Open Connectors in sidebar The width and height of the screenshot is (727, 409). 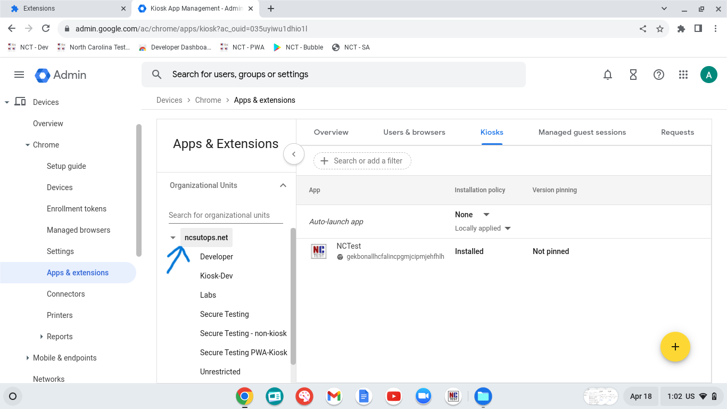[66, 294]
